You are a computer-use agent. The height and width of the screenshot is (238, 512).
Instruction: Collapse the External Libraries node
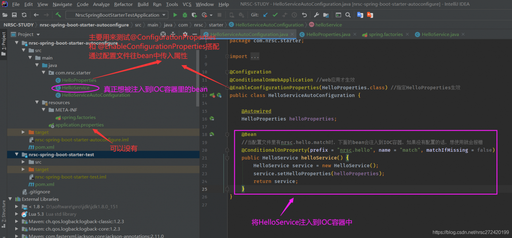(x=10, y=199)
